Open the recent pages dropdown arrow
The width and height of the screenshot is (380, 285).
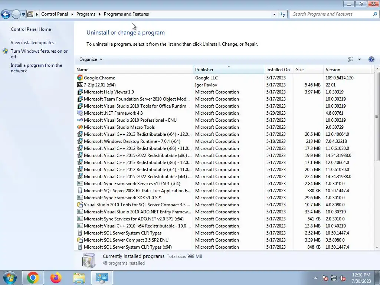23,14
